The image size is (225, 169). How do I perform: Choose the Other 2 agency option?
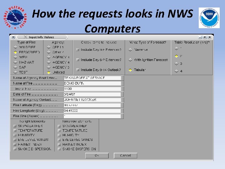[49, 52]
